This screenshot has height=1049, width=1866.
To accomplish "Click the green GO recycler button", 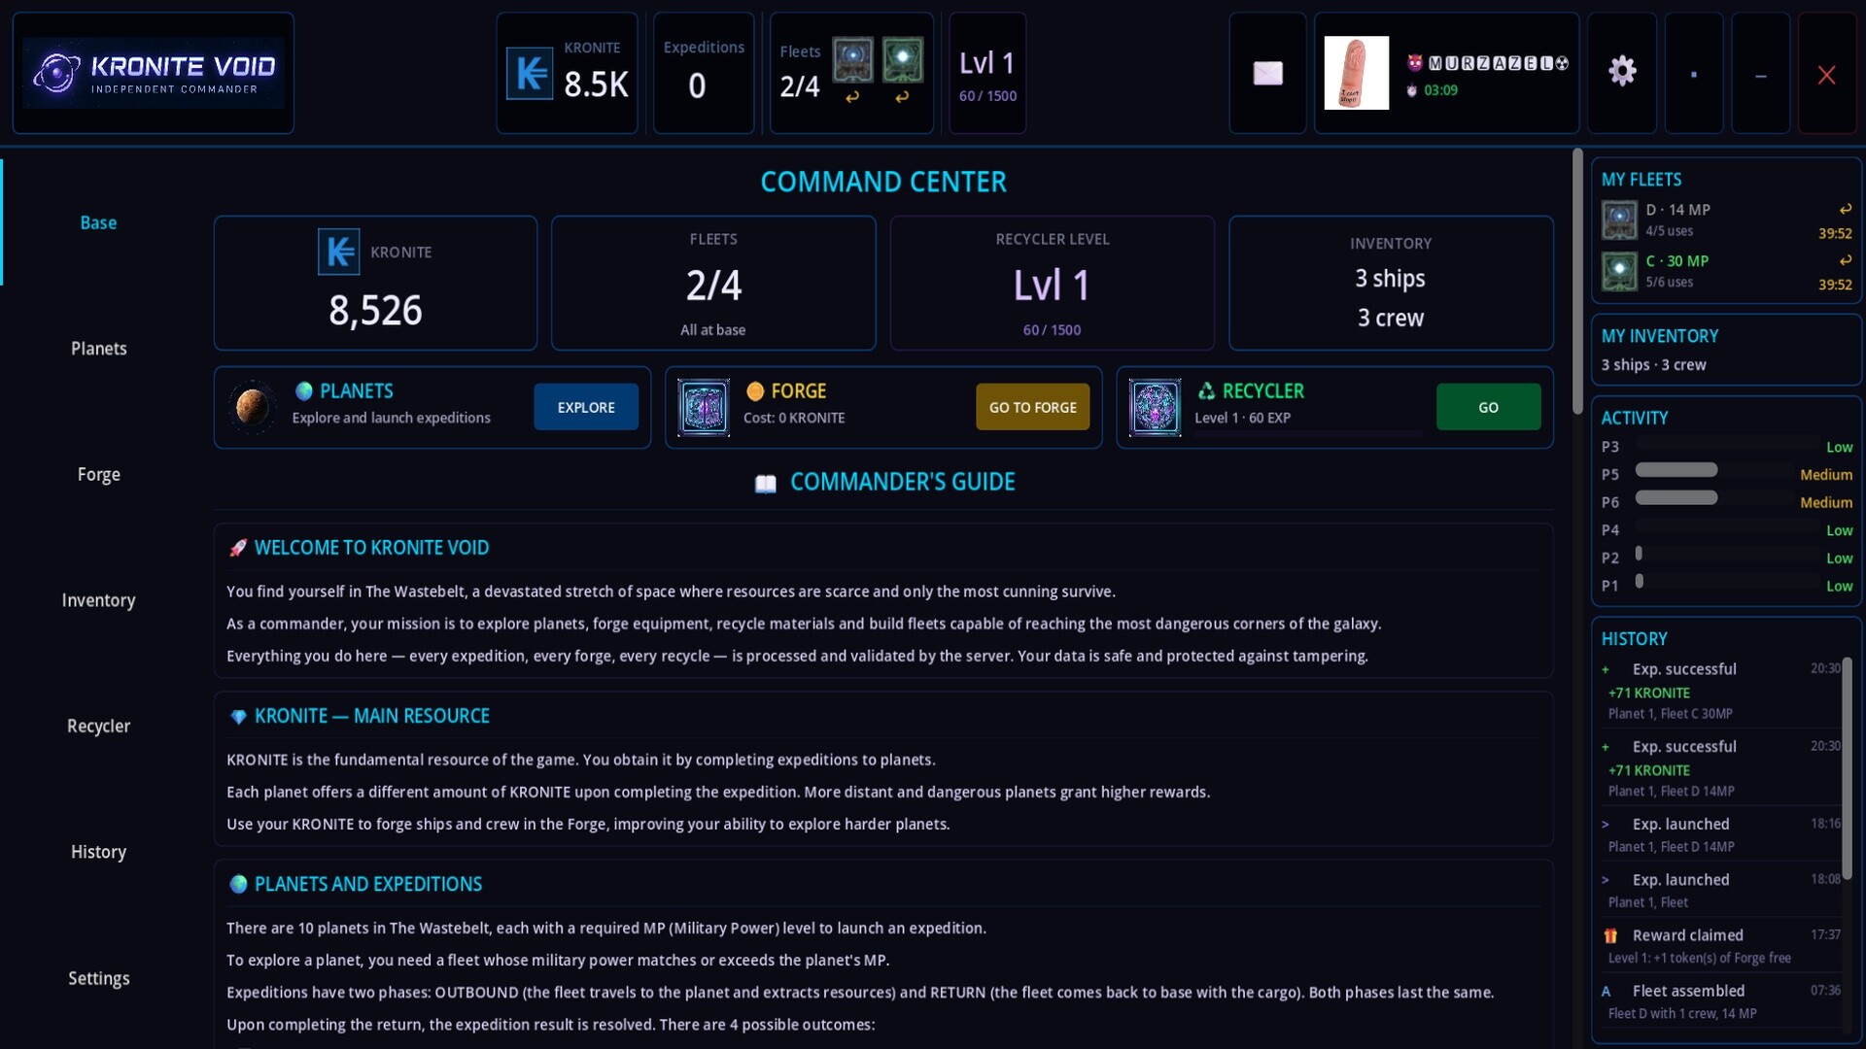I will pos(1488,407).
